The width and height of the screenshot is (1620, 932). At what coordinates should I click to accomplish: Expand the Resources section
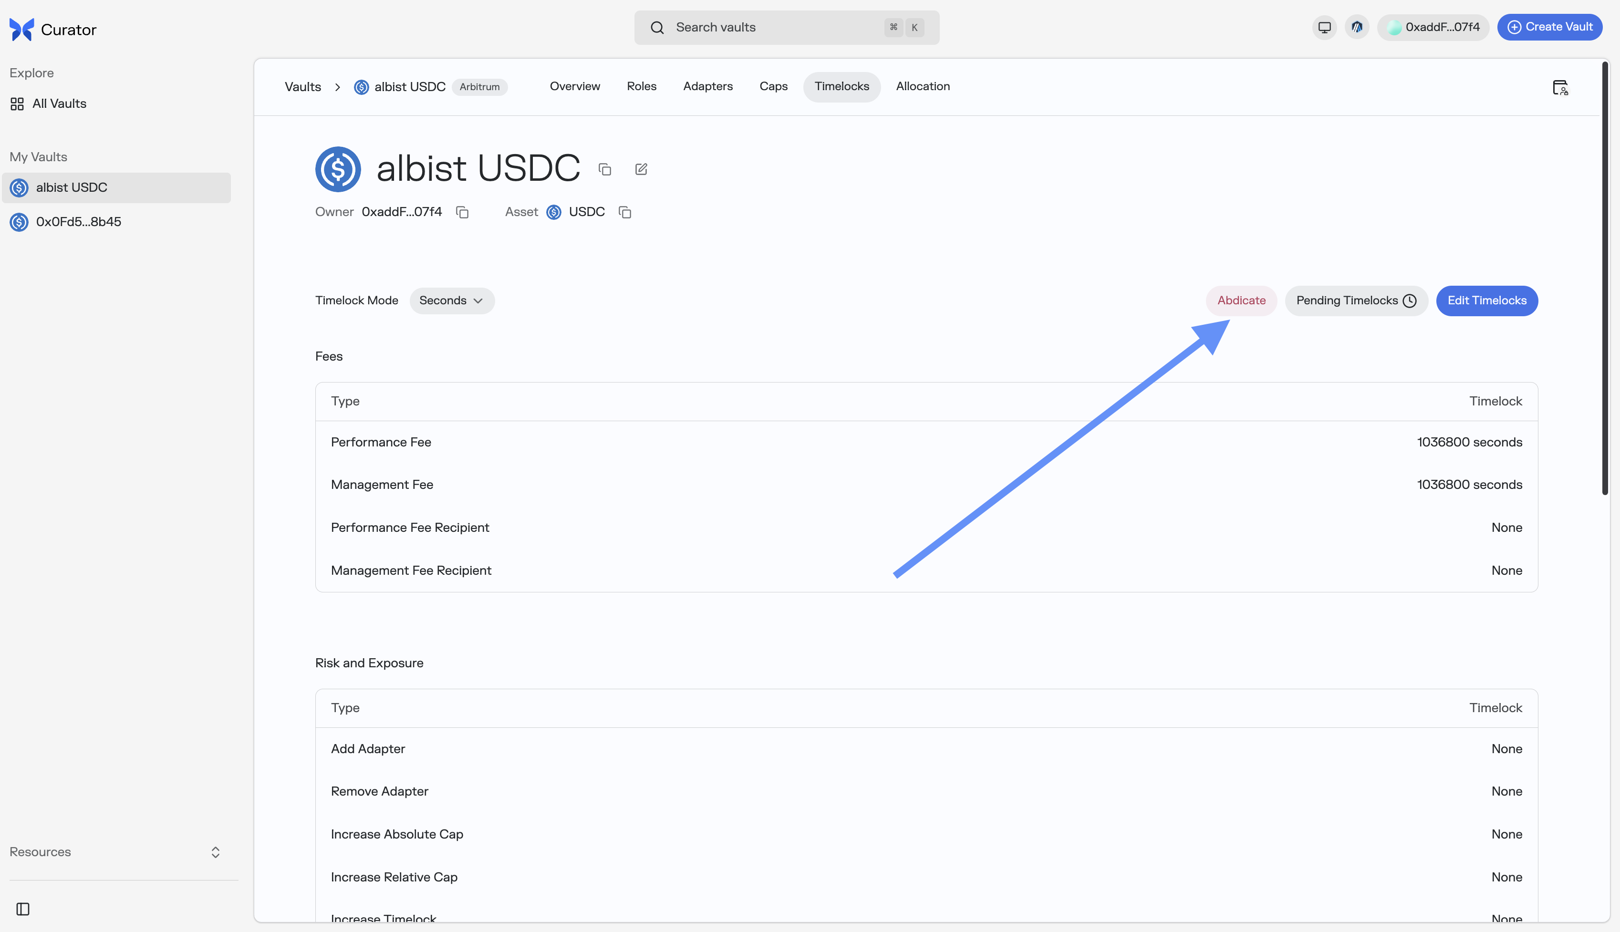115,852
